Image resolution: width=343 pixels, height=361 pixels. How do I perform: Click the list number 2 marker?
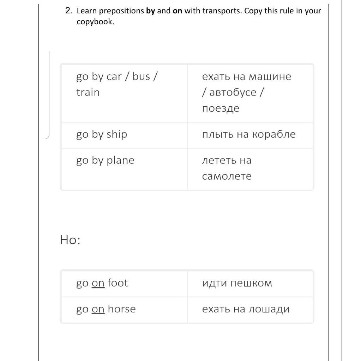(68, 11)
